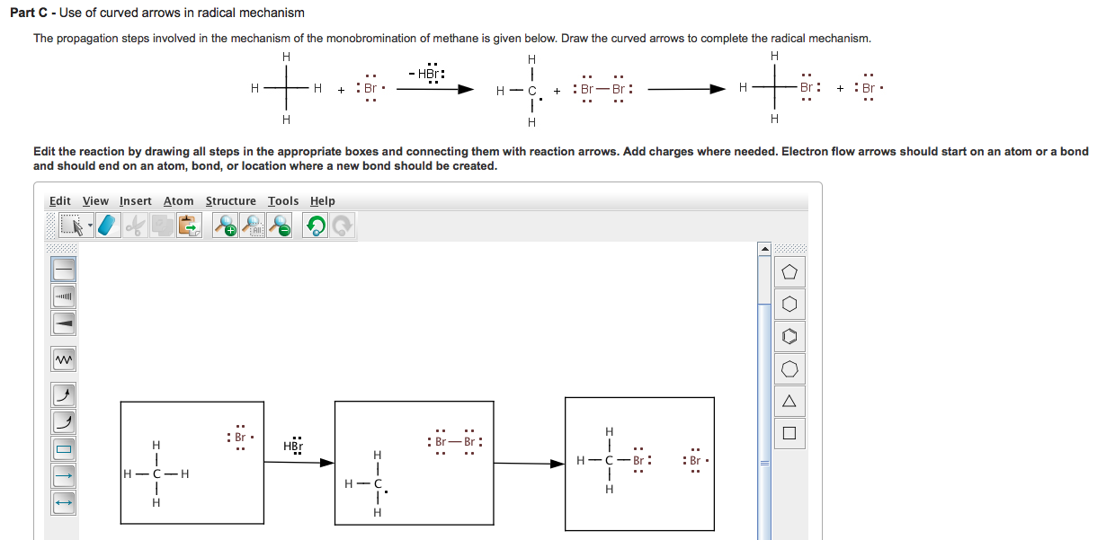Click the Zoom All magnifier icon
This screenshot has width=1106, height=540.
[252, 226]
